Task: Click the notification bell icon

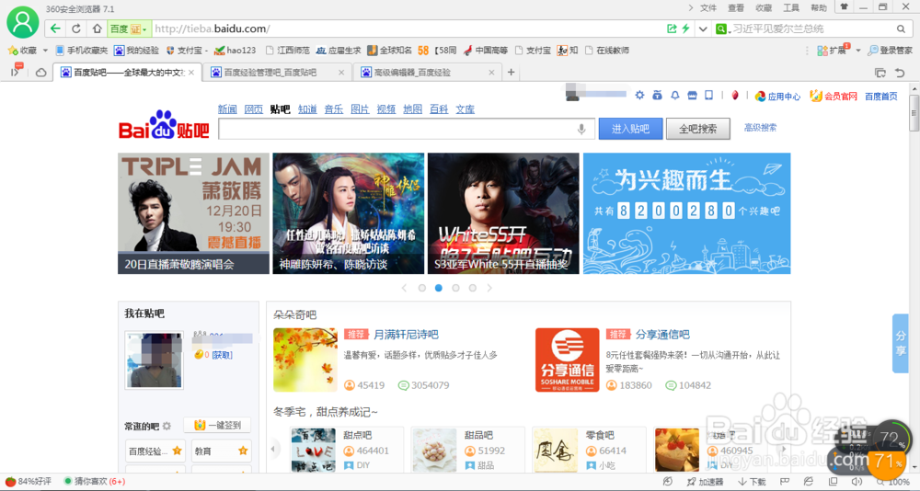Action: pos(674,95)
